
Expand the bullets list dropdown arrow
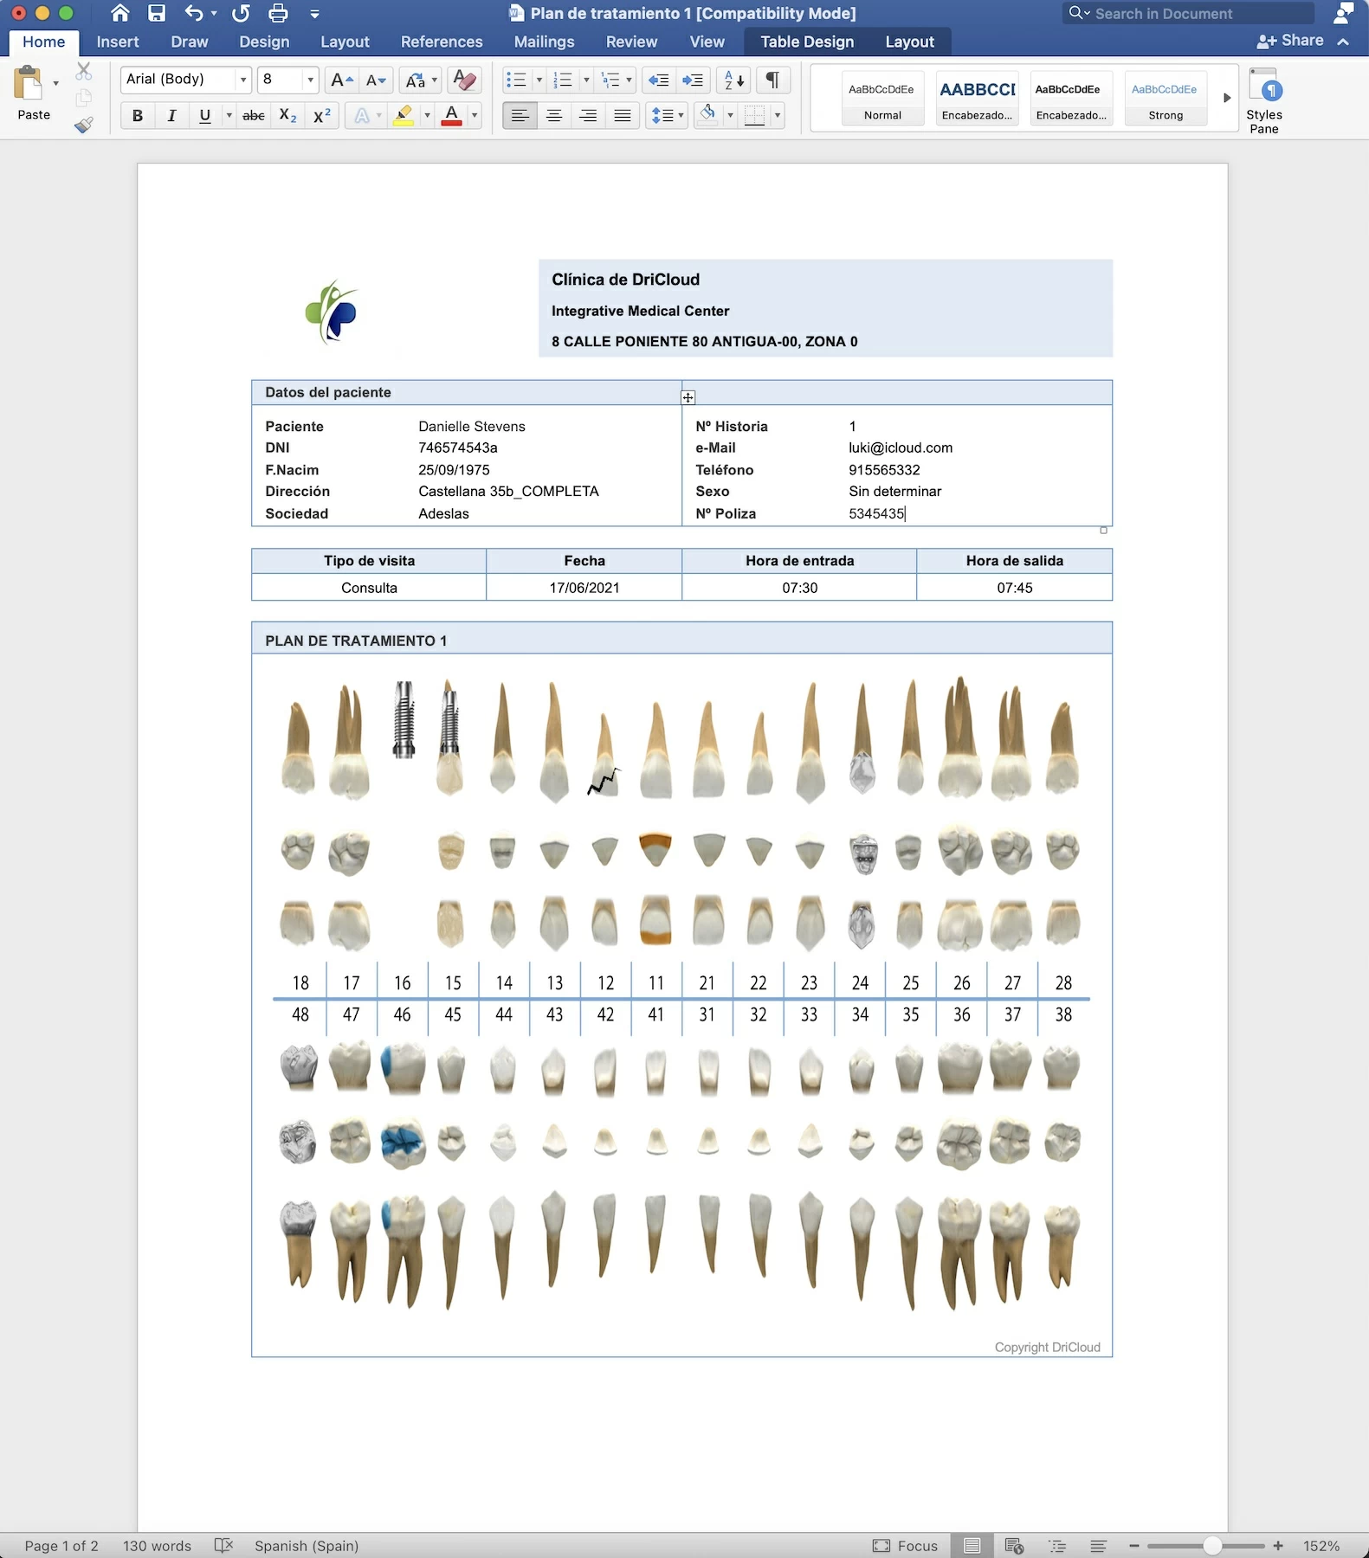[x=539, y=80]
